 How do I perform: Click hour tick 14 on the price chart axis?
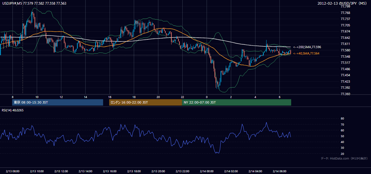click(x=85, y=97)
